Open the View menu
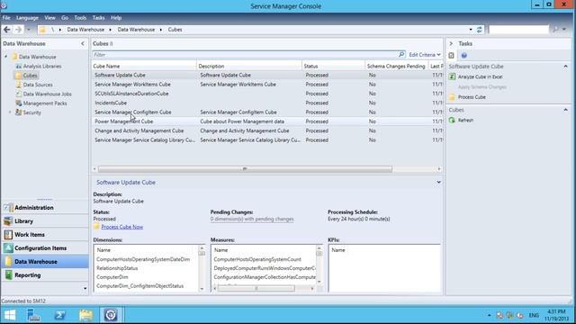Screen dimensions: 576x324 pyautogui.click(x=50, y=18)
